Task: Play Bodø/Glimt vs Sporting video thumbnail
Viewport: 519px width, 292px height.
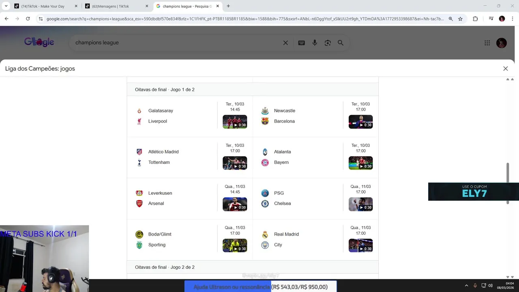Action: click(x=235, y=245)
